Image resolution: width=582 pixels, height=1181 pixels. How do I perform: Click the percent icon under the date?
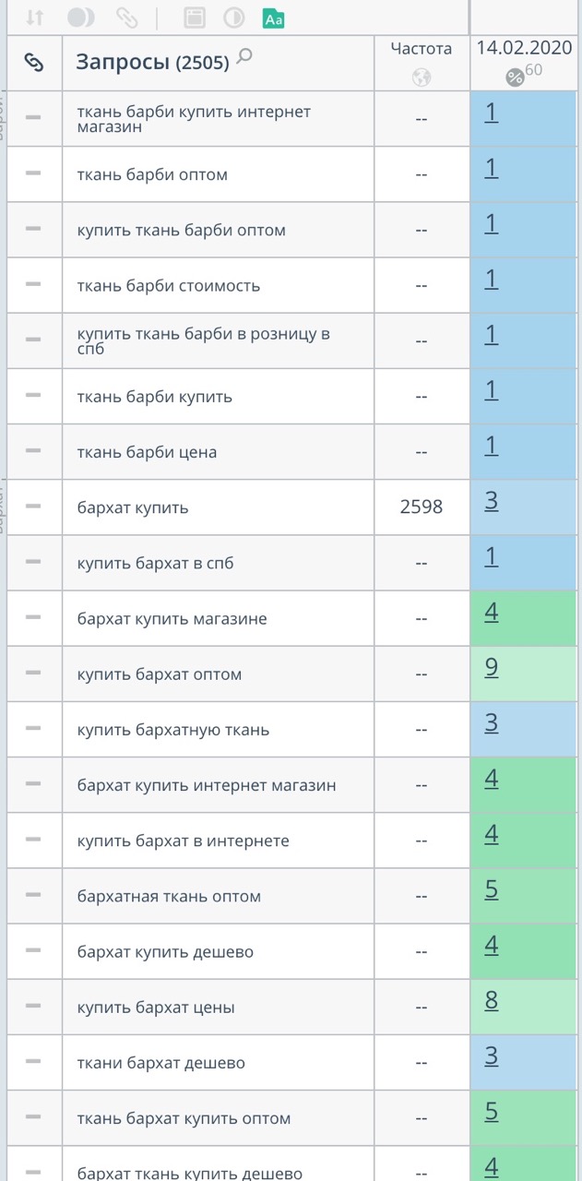coord(515,78)
